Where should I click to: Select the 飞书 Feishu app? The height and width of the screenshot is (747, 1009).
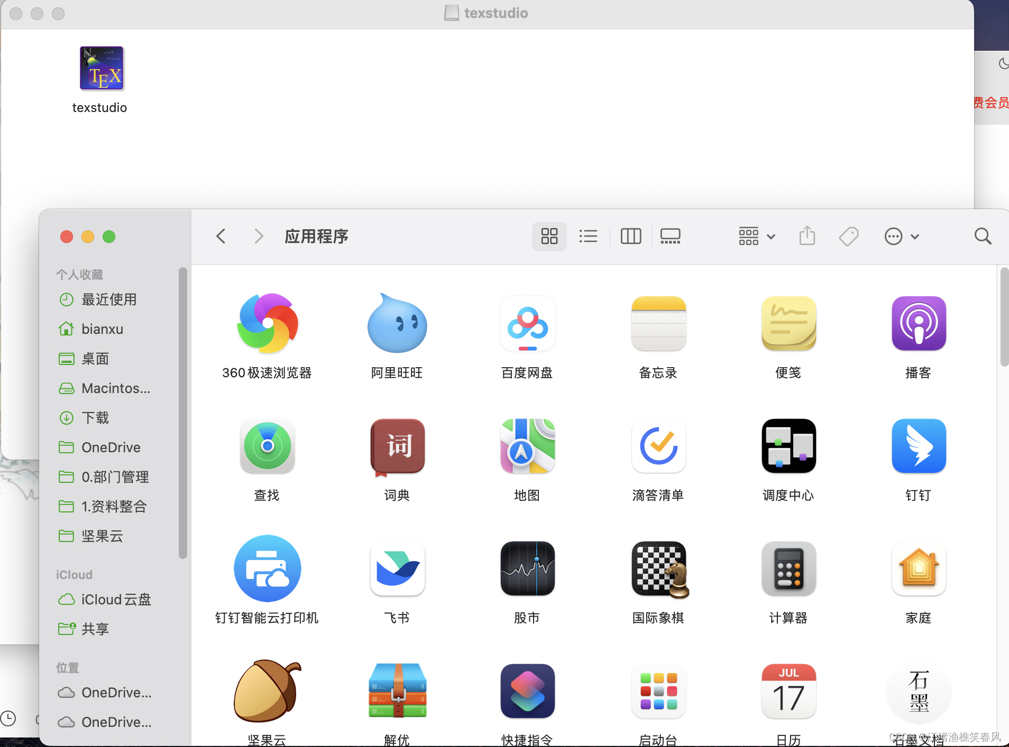pos(397,568)
